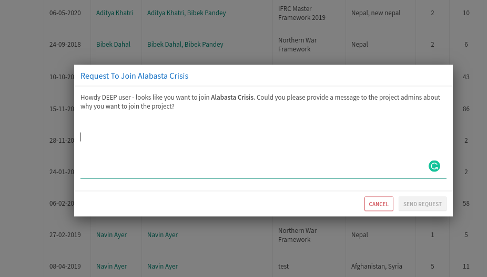Open second Navin Ayer link in 08-04-2019 row
The width and height of the screenshot is (487, 277).
tap(162, 267)
